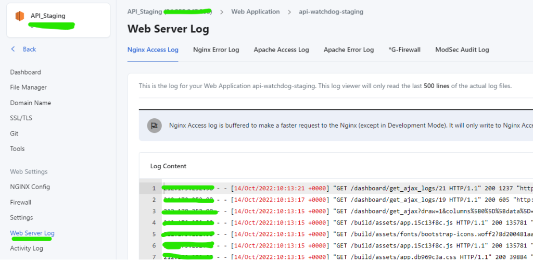Image resolution: width=533 pixels, height=260 pixels.
Task: Open the Activity Log page
Action: click(x=27, y=248)
